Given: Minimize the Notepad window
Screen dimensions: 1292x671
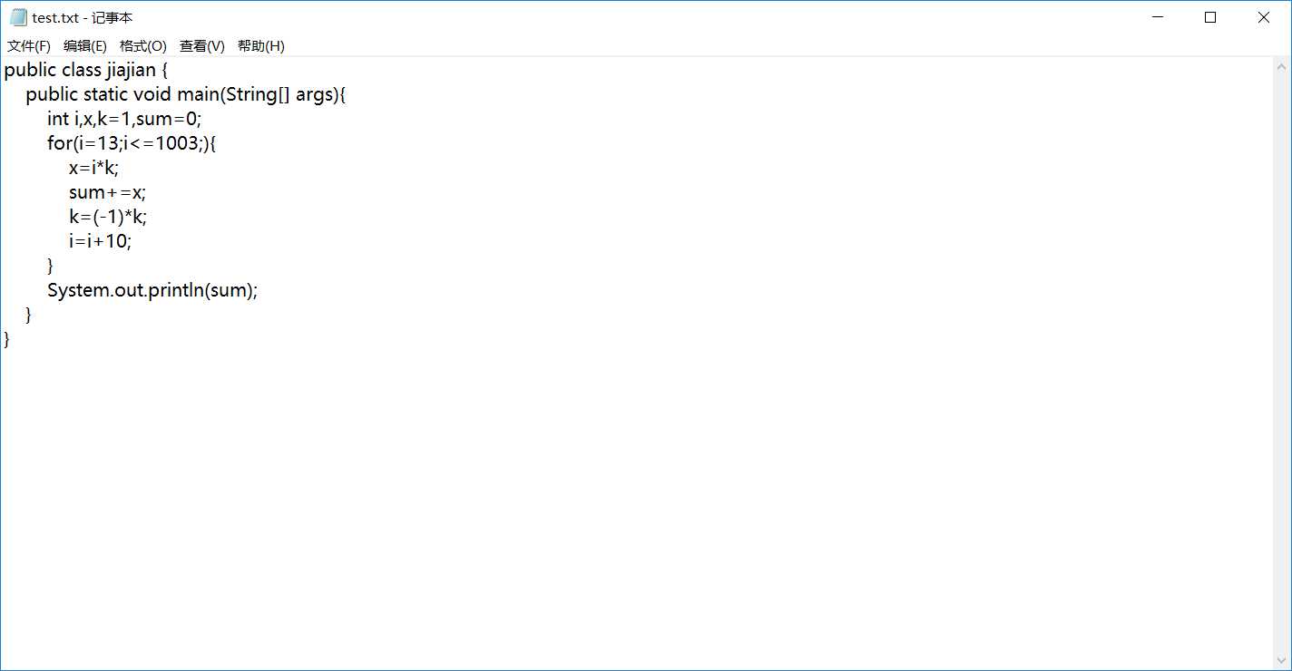Looking at the screenshot, I should 1157,17.
